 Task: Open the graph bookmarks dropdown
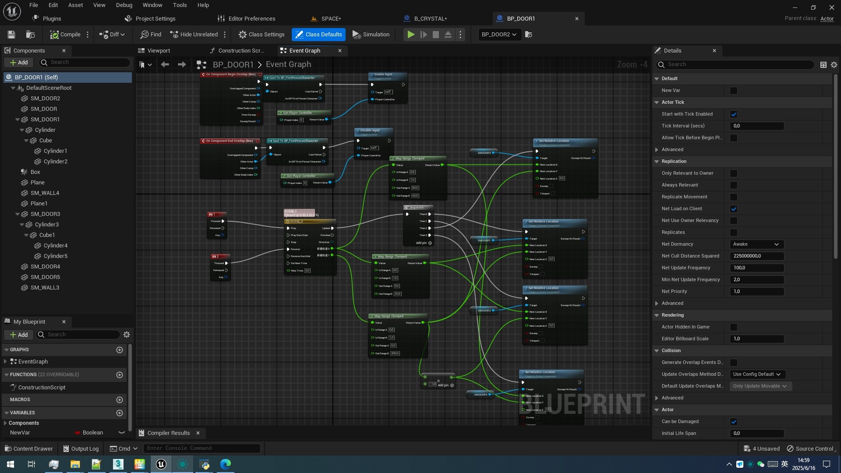(145, 65)
